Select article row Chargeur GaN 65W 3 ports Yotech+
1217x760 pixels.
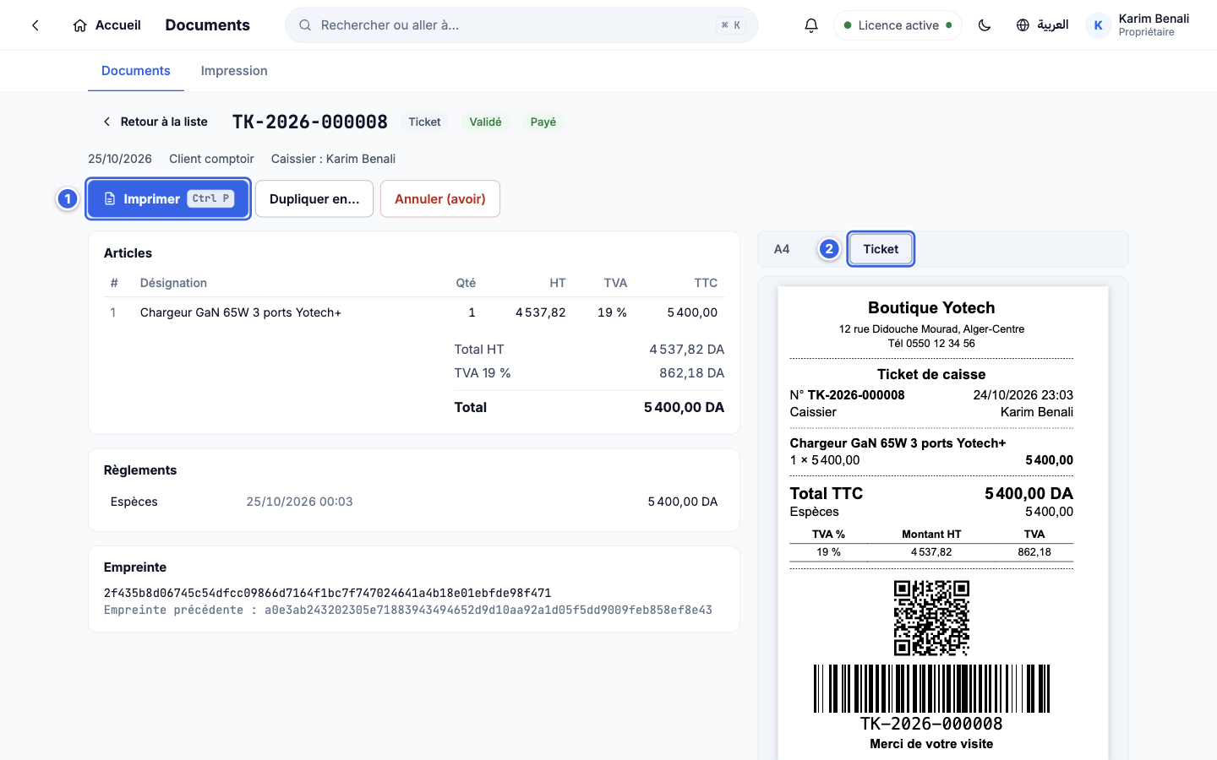click(414, 312)
